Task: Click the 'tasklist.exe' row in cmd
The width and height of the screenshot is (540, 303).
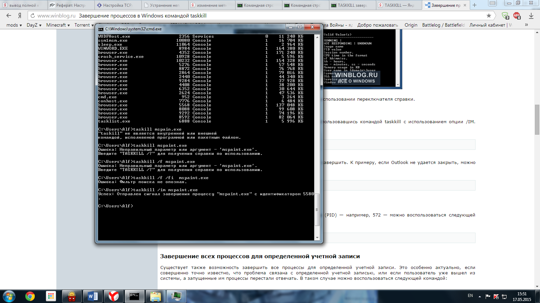Action: (201, 121)
